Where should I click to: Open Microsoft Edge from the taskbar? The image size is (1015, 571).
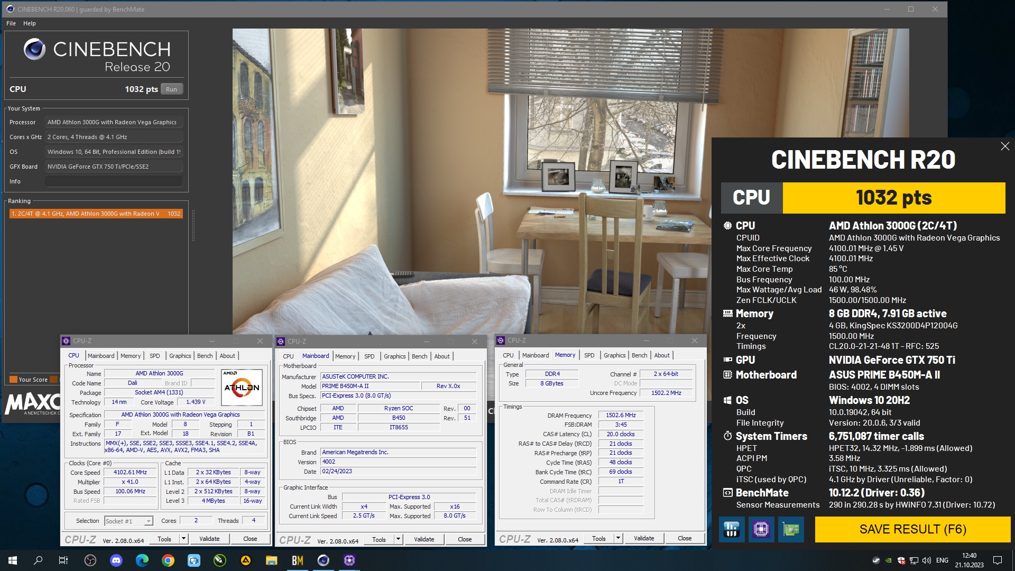coord(142,560)
